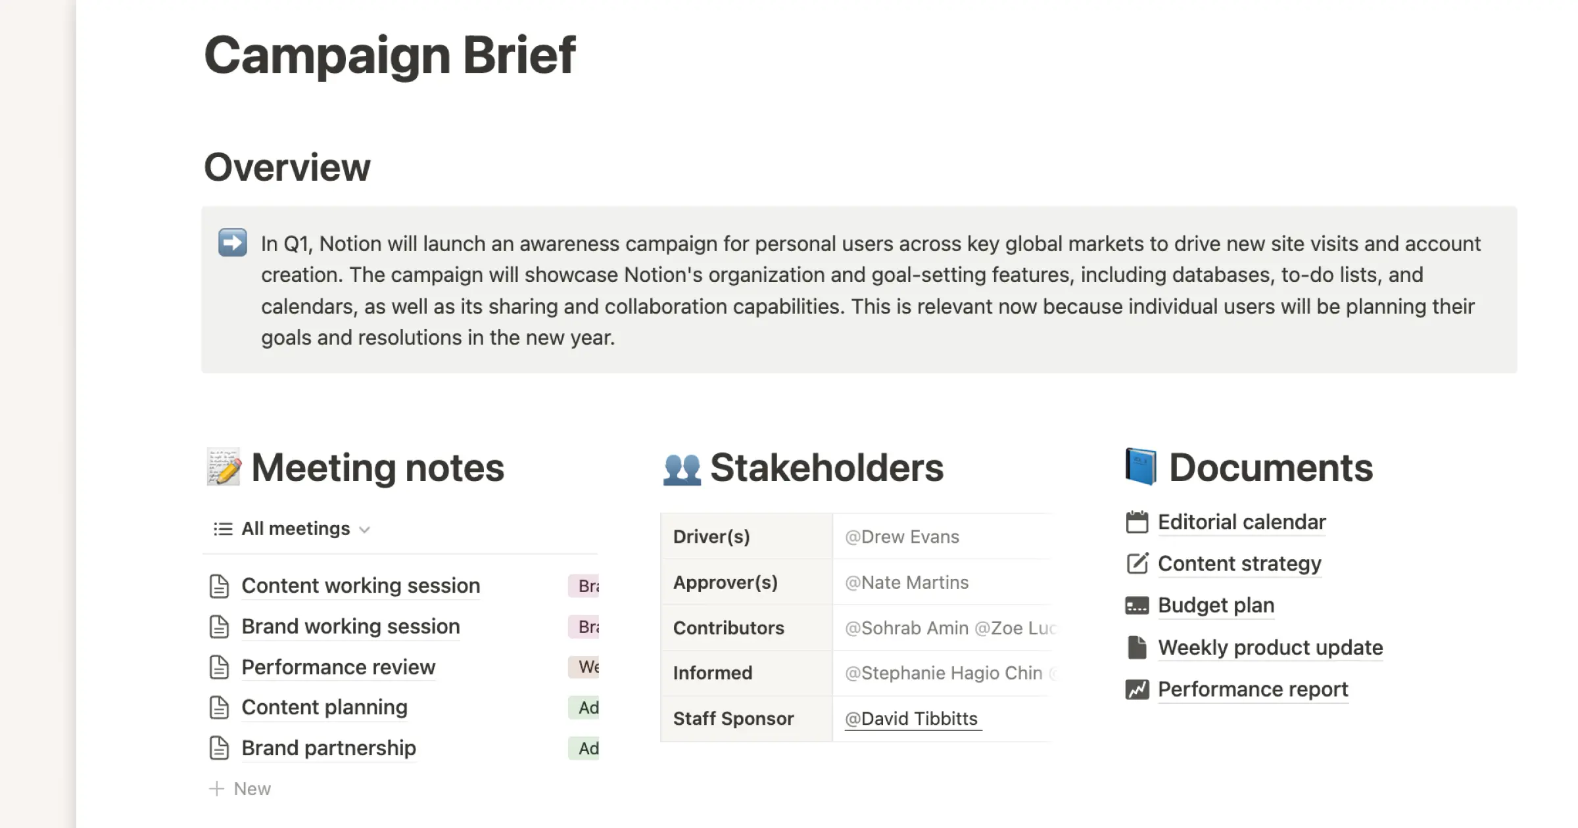The image size is (1578, 828).
Task: Open the @David Tibbitts mention
Action: (x=913, y=718)
